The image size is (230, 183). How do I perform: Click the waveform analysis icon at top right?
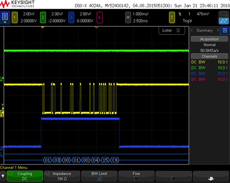click(224, 21)
